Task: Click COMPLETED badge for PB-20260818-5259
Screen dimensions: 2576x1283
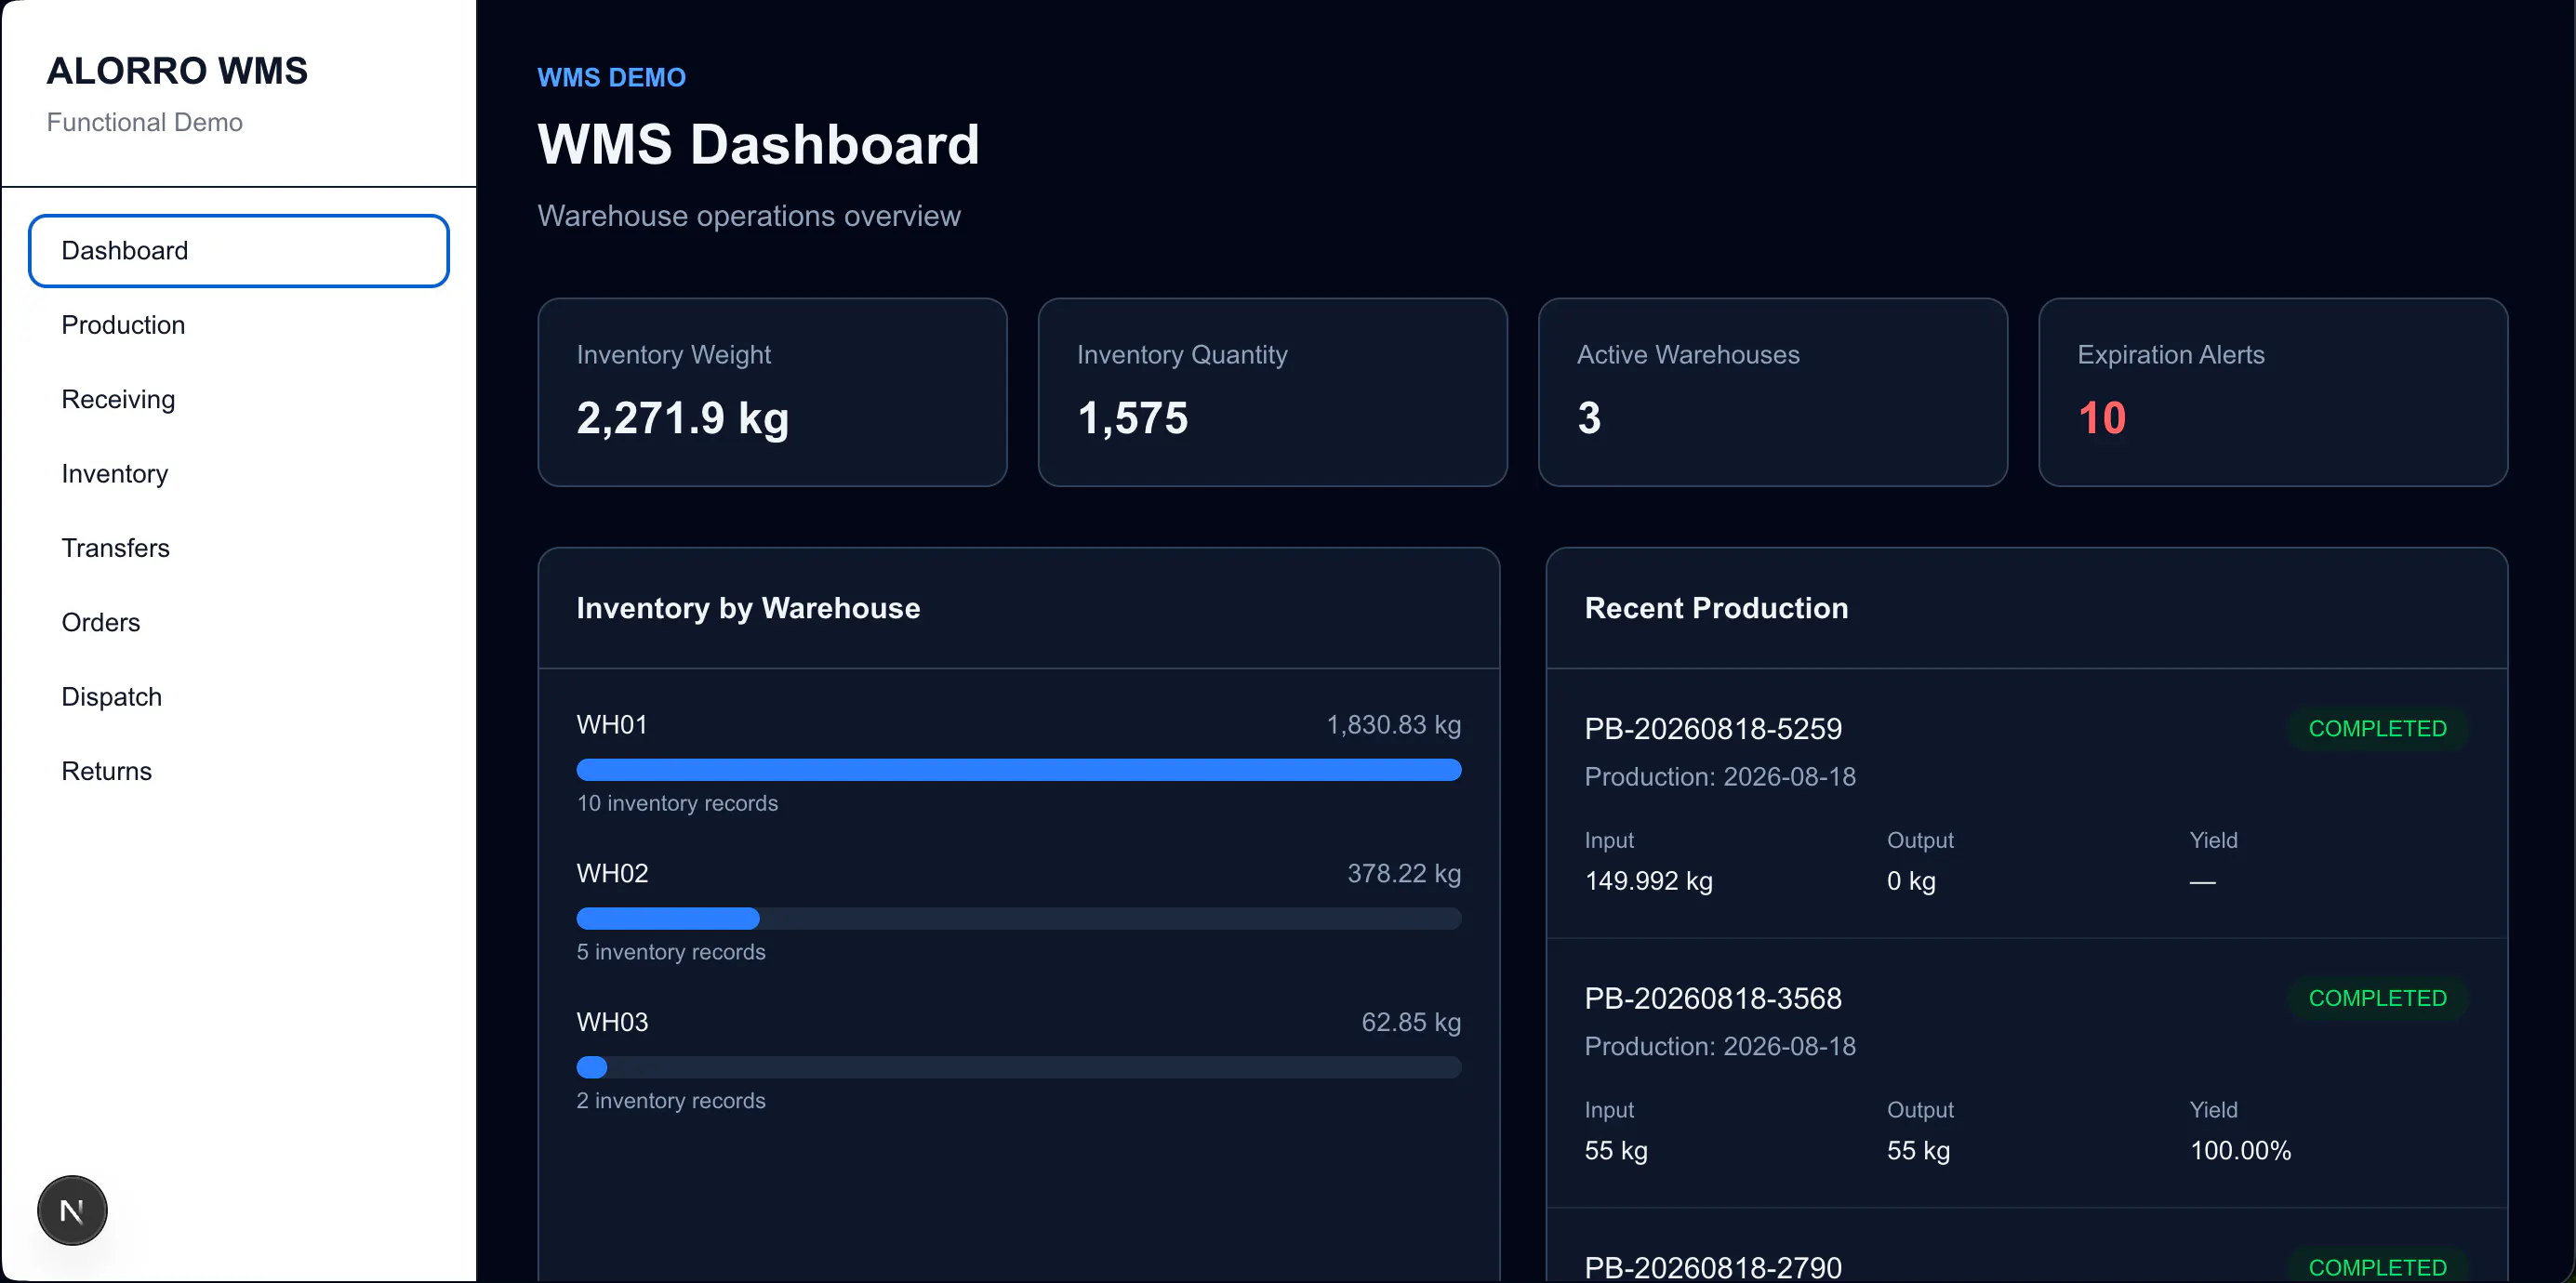Action: [2377, 729]
